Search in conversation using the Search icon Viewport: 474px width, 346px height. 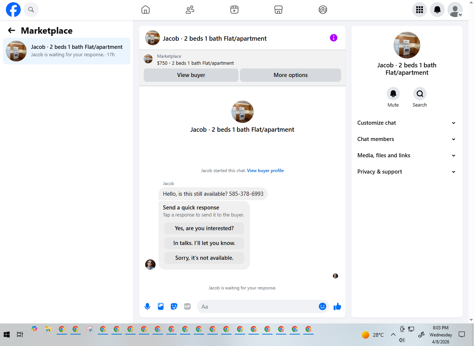point(420,94)
